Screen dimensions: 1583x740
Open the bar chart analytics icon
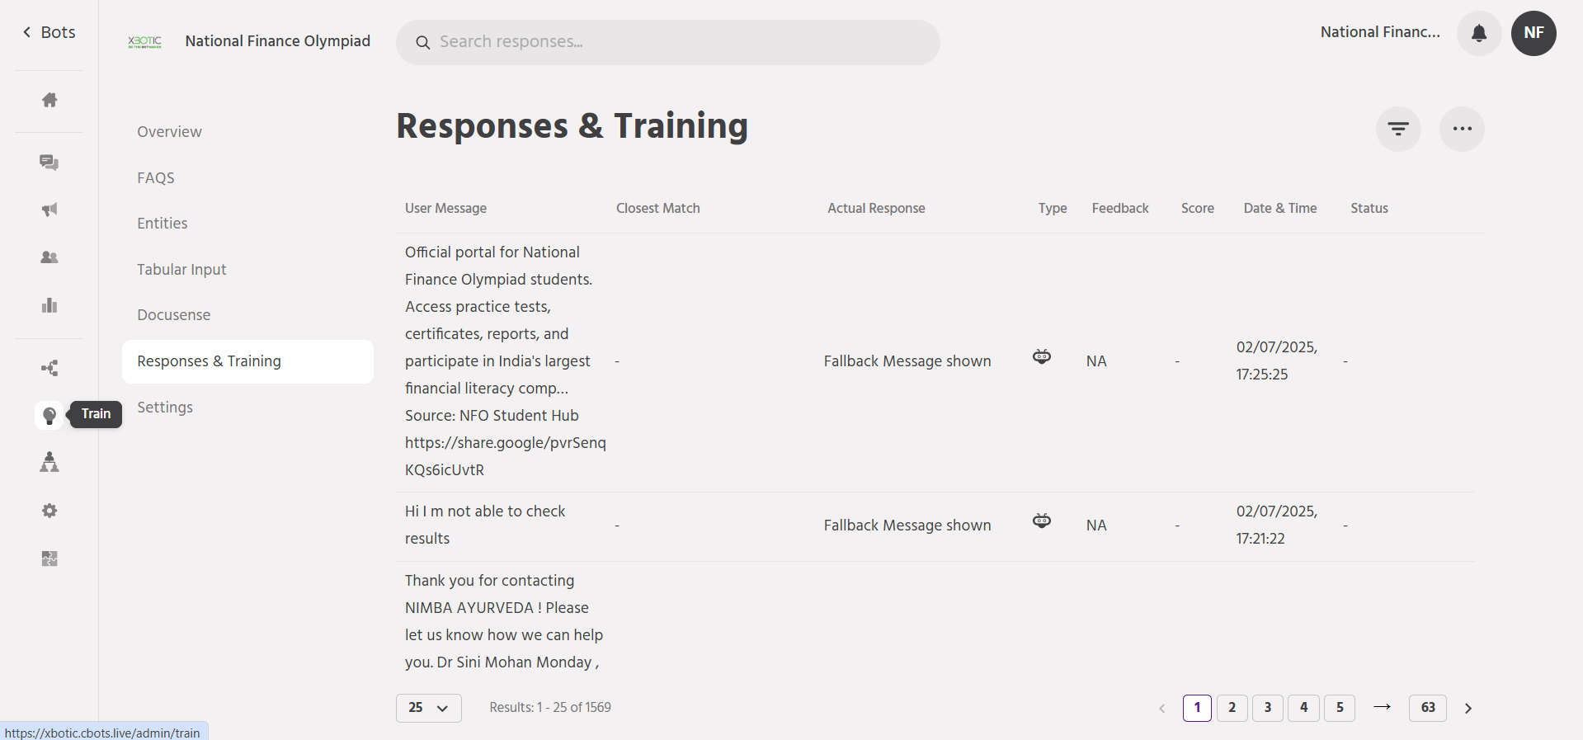(49, 305)
